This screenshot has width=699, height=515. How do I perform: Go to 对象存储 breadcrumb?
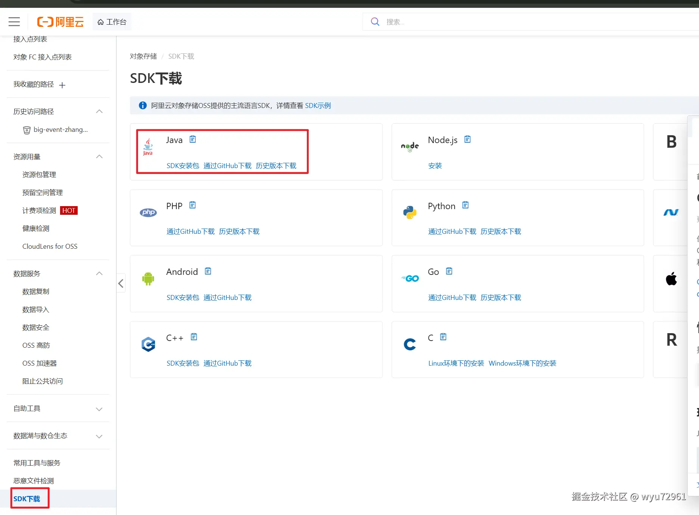coord(143,56)
